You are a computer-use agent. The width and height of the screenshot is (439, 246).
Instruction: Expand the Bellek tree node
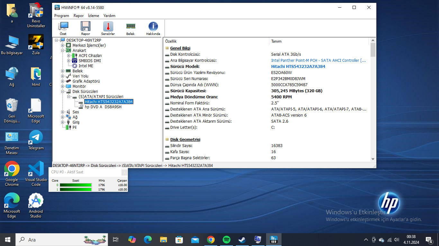63,71
